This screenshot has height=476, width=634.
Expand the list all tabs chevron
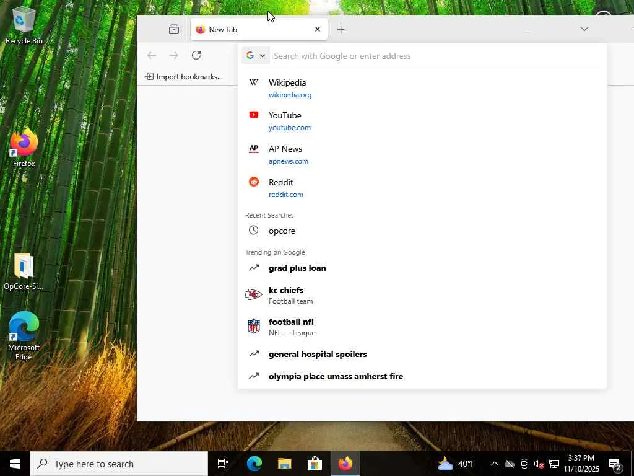click(x=584, y=29)
